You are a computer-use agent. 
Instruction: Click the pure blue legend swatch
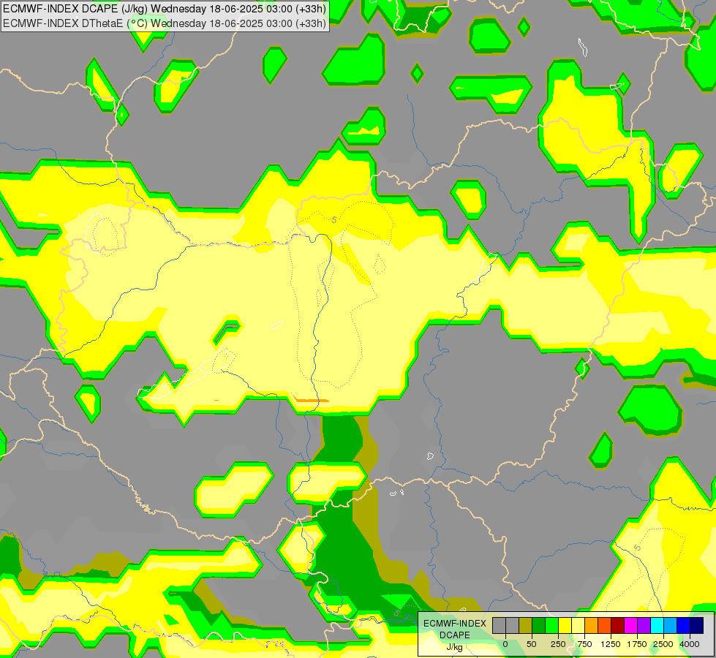pyautogui.click(x=684, y=625)
